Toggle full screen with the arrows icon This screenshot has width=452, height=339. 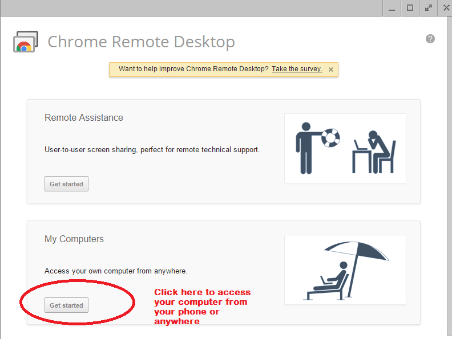click(x=429, y=8)
